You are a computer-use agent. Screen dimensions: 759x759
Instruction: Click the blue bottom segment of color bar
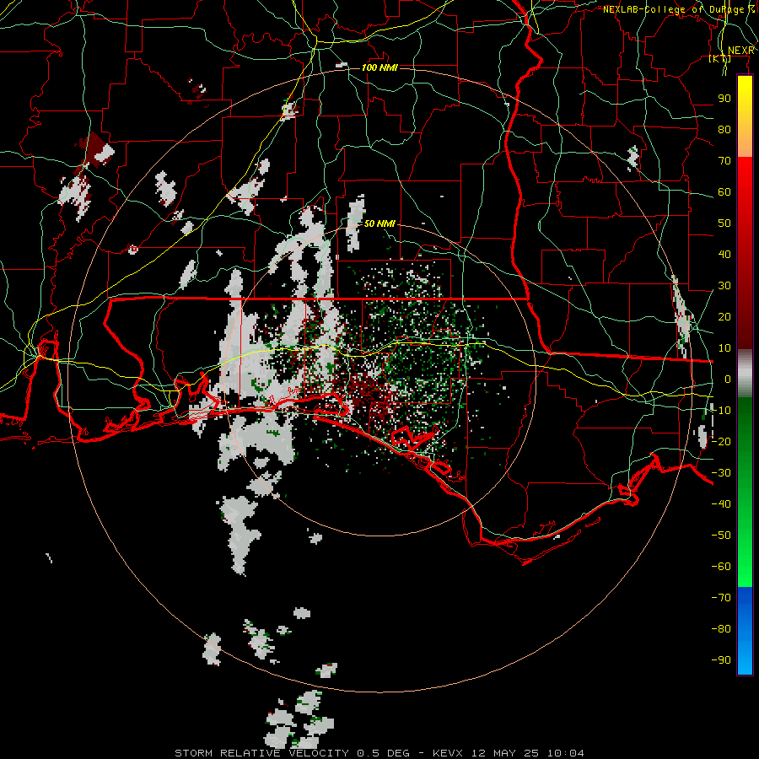click(x=745, y=631)
